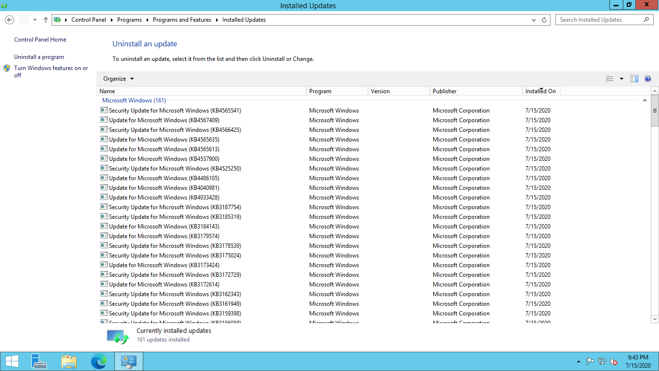Sort by the Installed On column header

click(542, 91)
